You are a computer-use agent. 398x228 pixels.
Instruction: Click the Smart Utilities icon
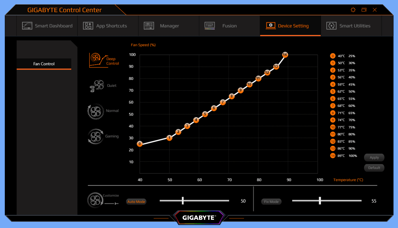click(331, 26)
